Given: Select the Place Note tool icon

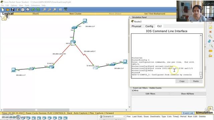Looking at the screenshot, I should point(210,27).
